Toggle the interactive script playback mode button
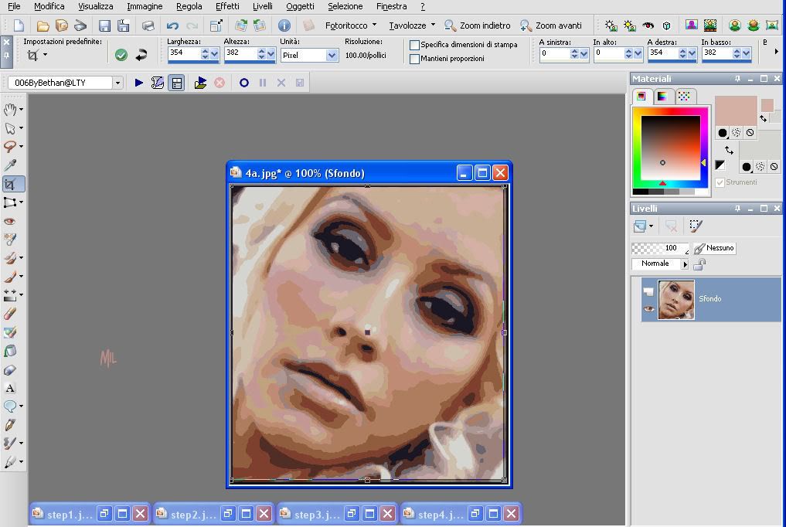The height and width of the screenshot is (527, 786). [x=176, y=83]
